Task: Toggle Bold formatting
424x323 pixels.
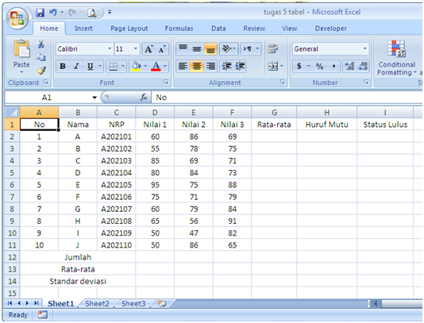Action: coord(63,66)
